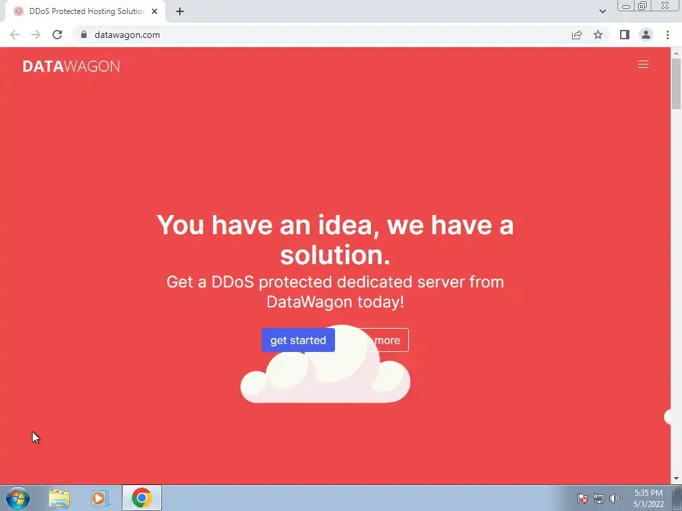This screenshot has height=511, width=682.
Task: View site security lock information
Action: 84,35
